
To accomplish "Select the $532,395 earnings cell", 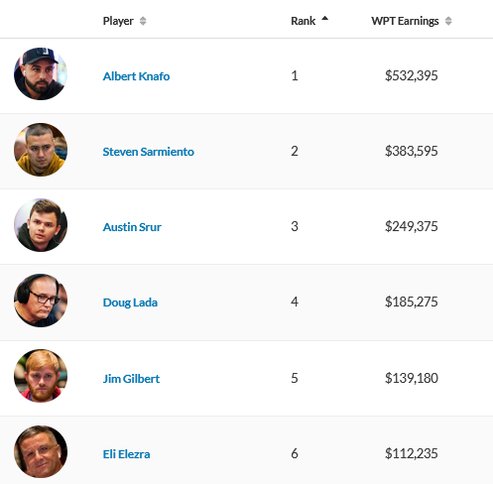I will pos(412,75).
